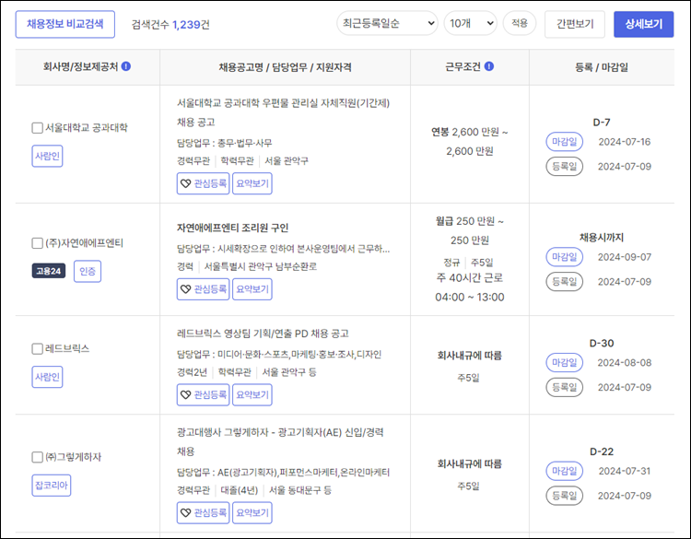This screenshot has height=539, width=691.
Task: Click the D-22 deadline label
Action: 602,451
